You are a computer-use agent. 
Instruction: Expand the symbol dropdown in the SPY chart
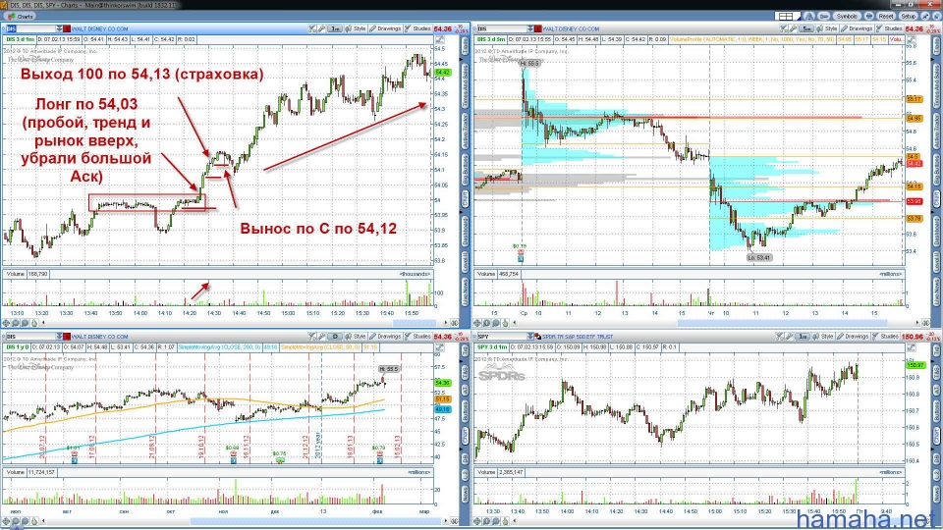click(530, 337)
